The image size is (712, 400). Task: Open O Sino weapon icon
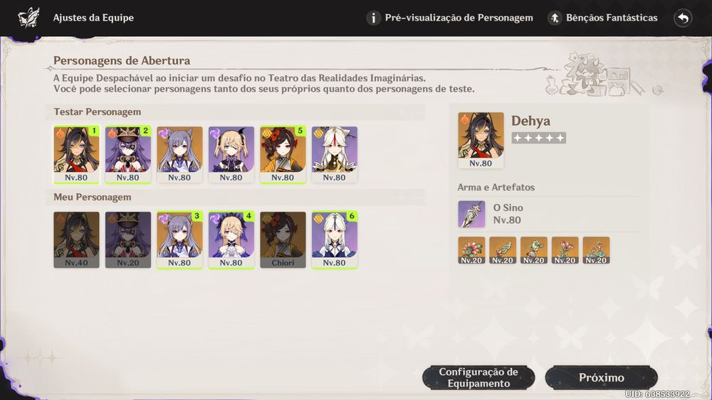tap(471, 214)
